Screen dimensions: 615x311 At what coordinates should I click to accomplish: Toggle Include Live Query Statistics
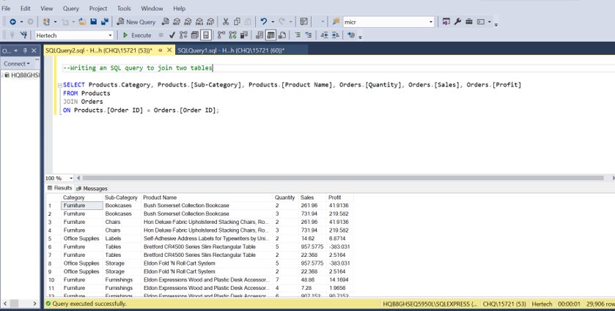(232, 35)
